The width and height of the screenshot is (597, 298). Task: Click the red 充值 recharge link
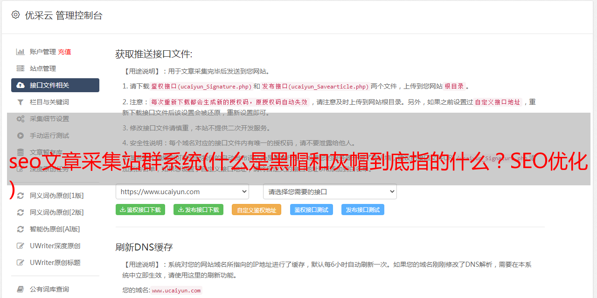(x=64, y=52)
